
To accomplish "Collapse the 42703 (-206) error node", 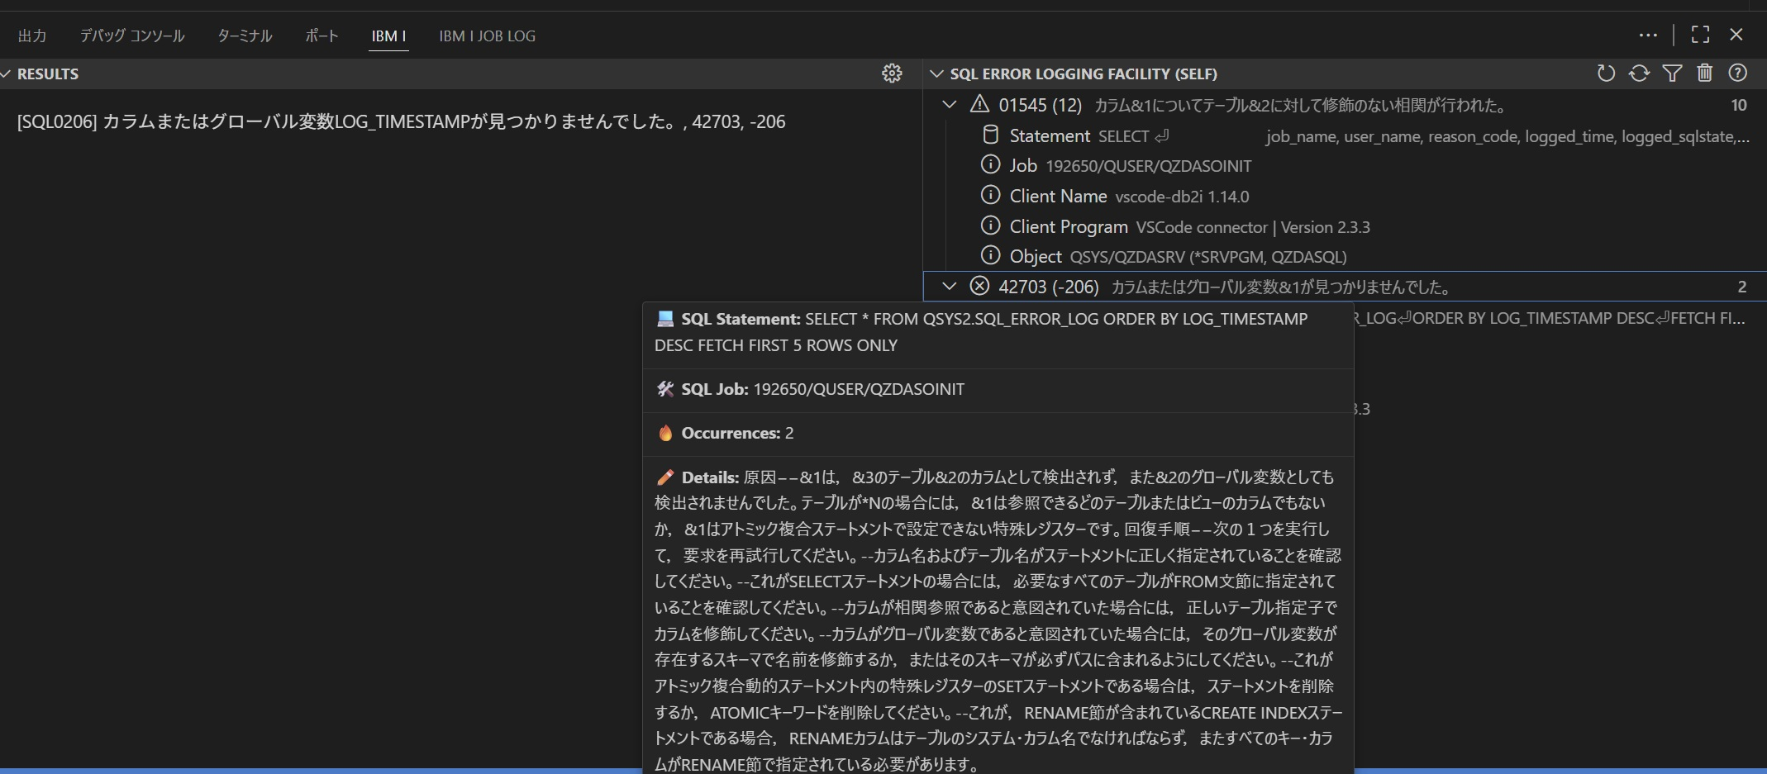I will 950,287.
